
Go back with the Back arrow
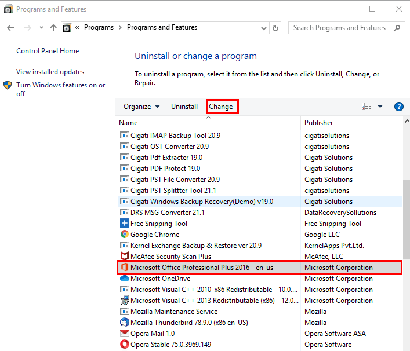[10, 28]
